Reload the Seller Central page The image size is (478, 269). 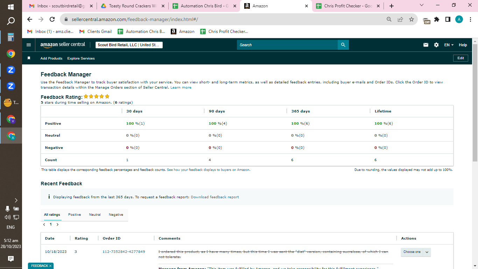52,20
